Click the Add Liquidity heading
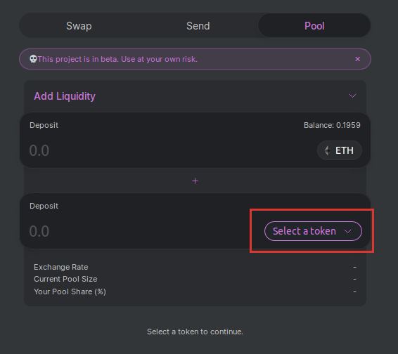398x354 pixels. click(x=65, y=96)
